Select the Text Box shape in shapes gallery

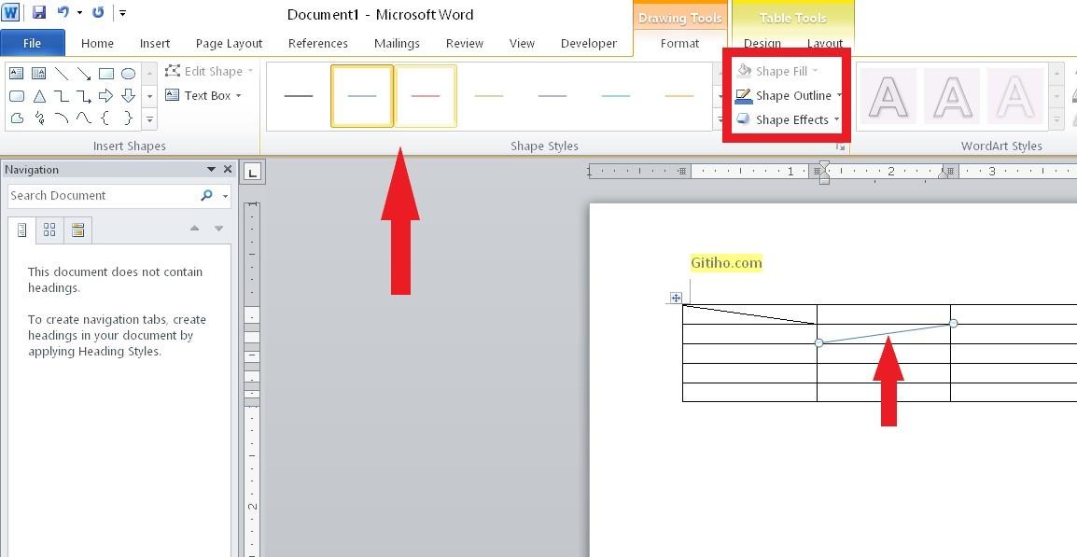click(x=17, y=73)
